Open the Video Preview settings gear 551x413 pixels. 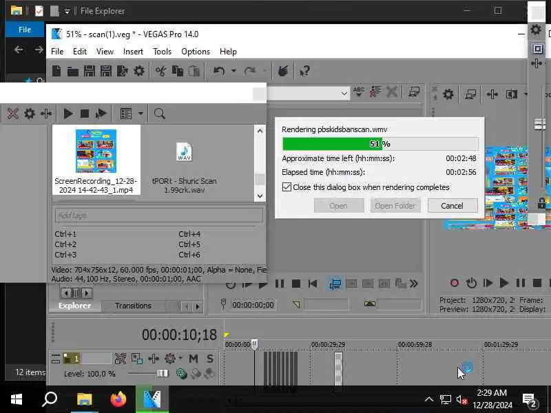[x=448, y=94]
